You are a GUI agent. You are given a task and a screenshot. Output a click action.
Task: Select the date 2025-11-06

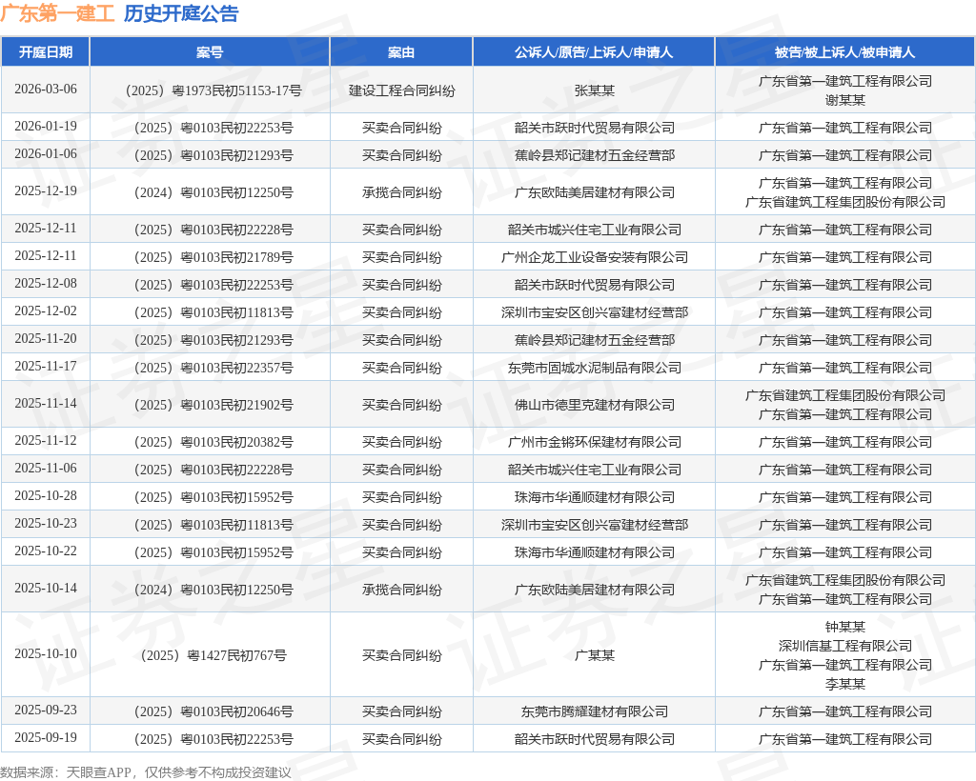pos(46,469)
